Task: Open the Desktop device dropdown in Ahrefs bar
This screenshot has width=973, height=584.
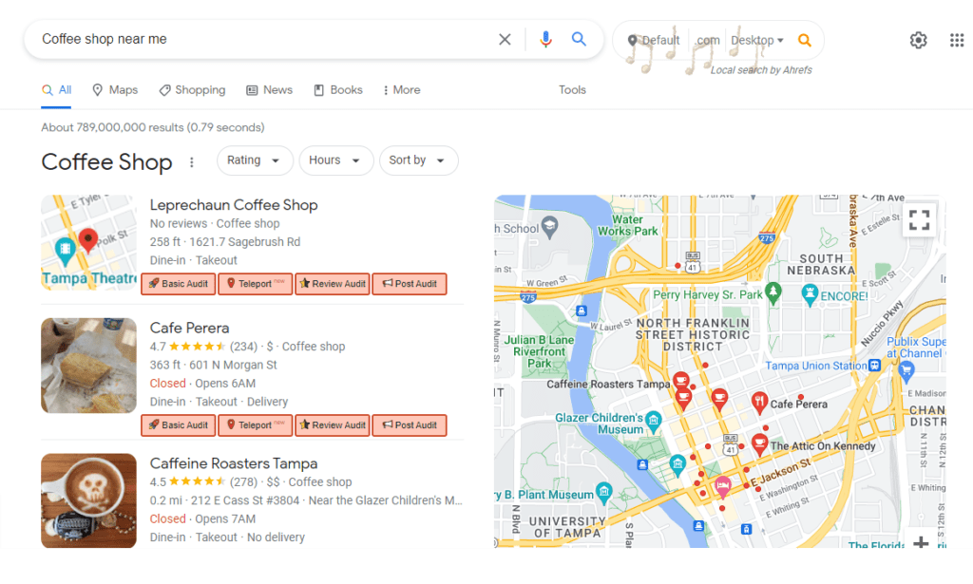Action: click(x=757, y=39)
